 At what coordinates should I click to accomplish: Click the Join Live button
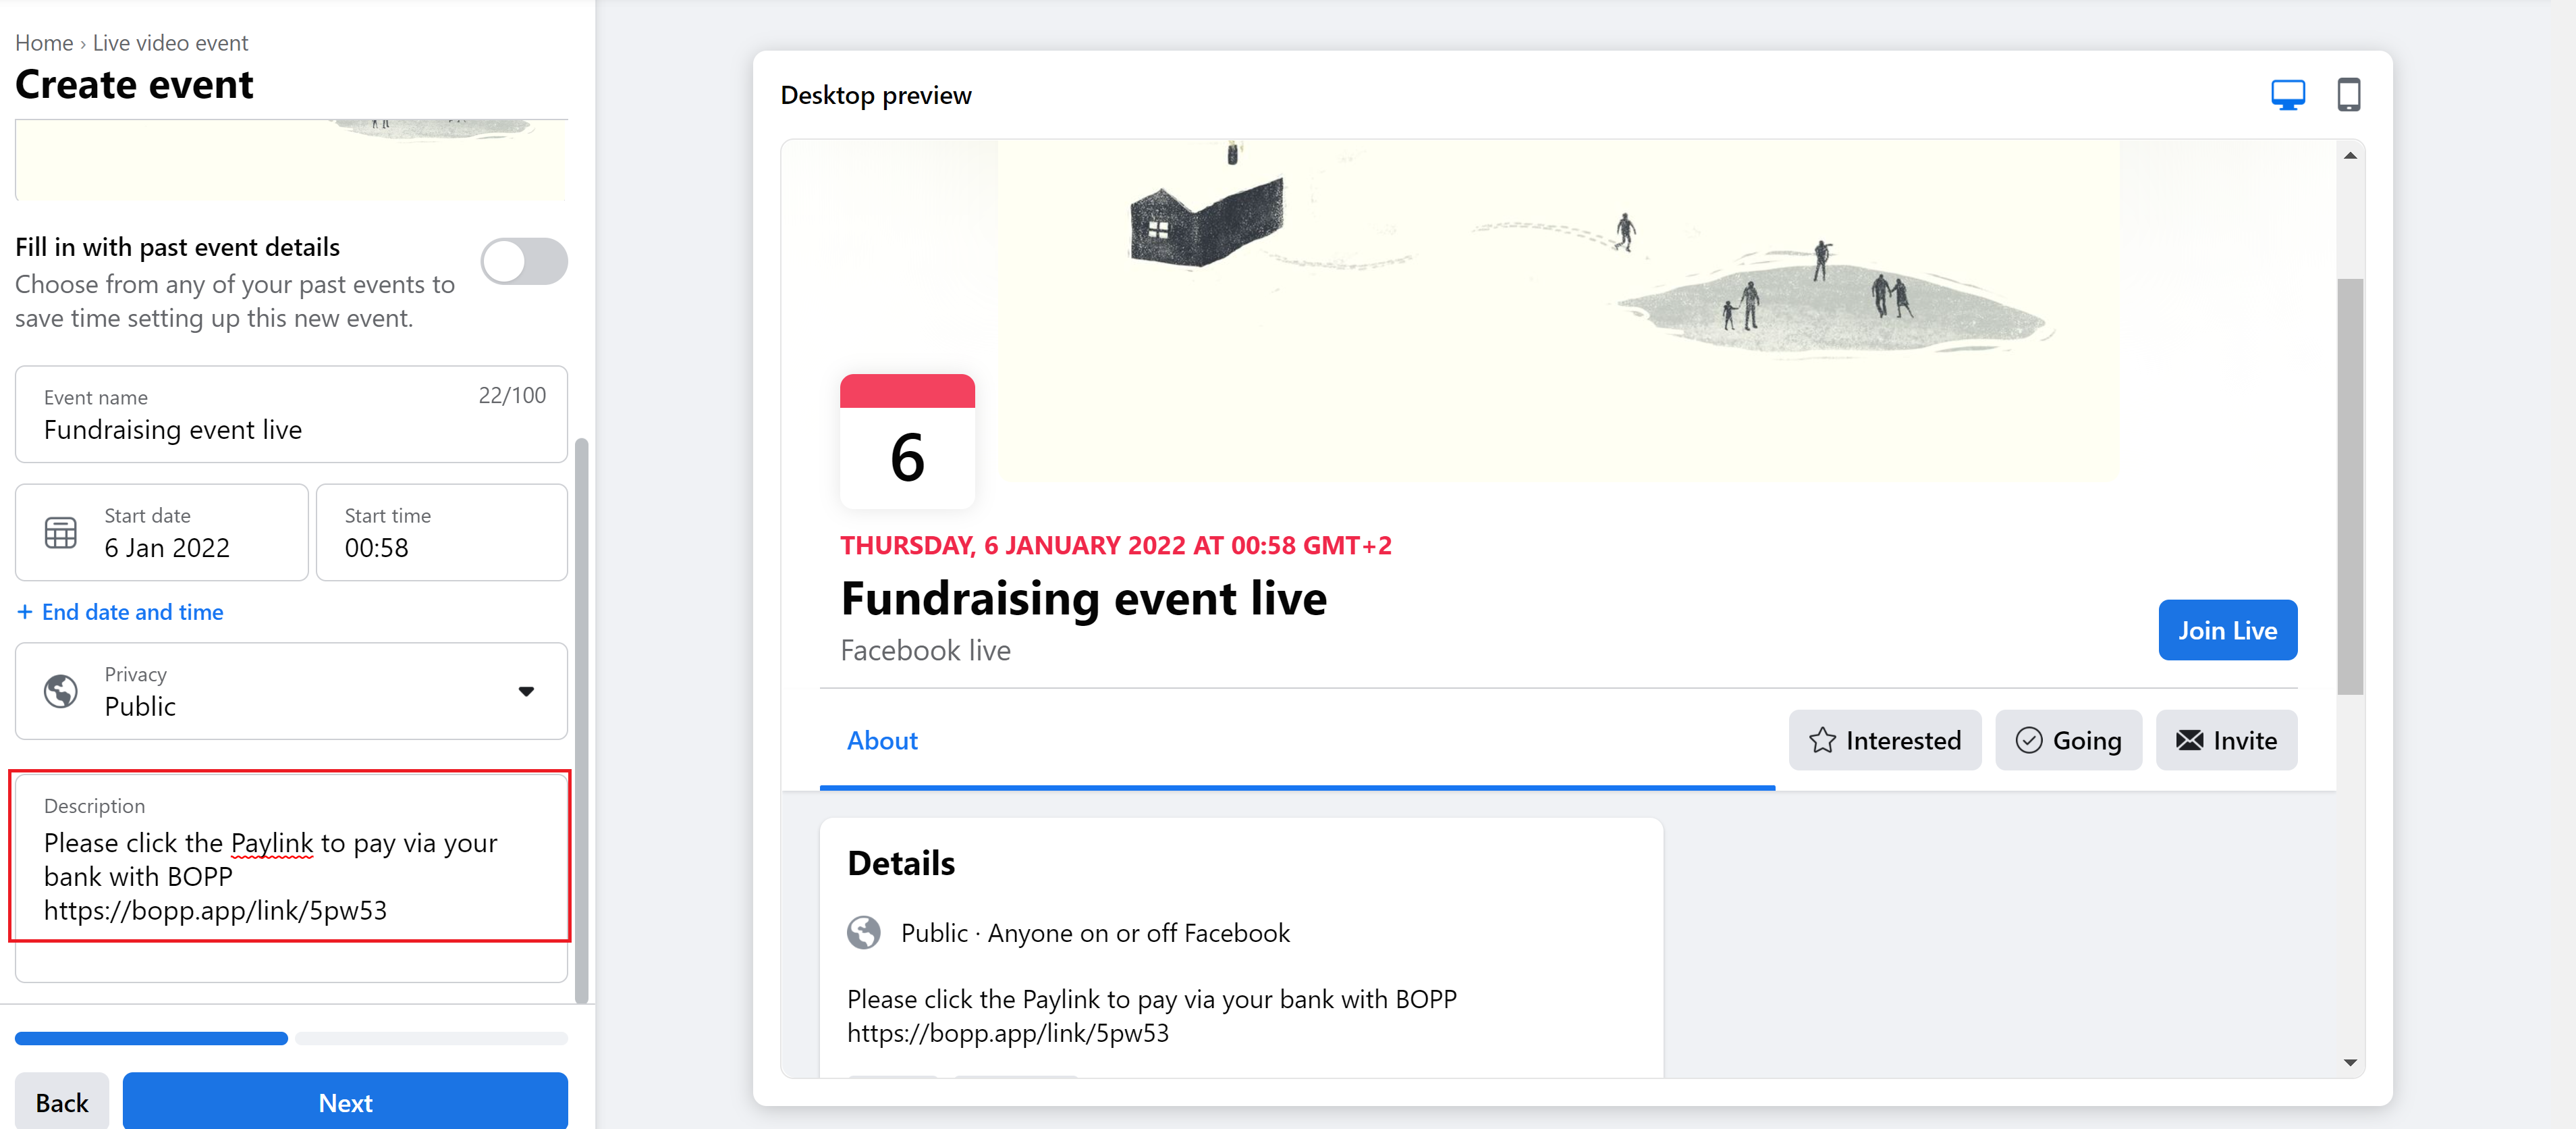(x=2227, y=631)
